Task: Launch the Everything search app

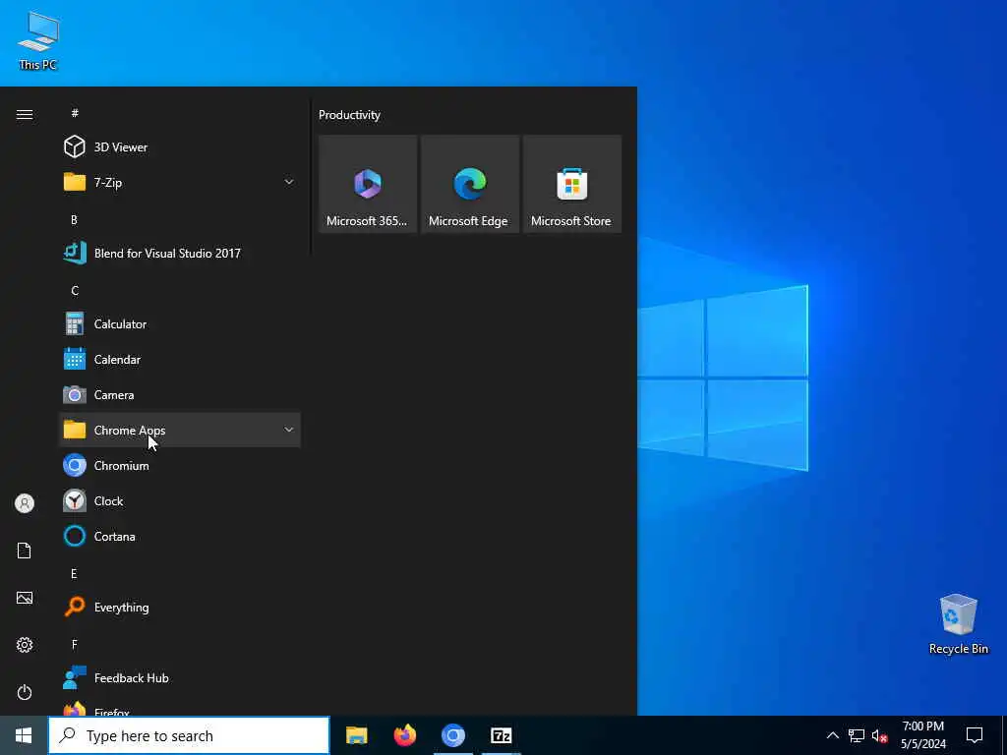Action: click(x=180, y=608)
